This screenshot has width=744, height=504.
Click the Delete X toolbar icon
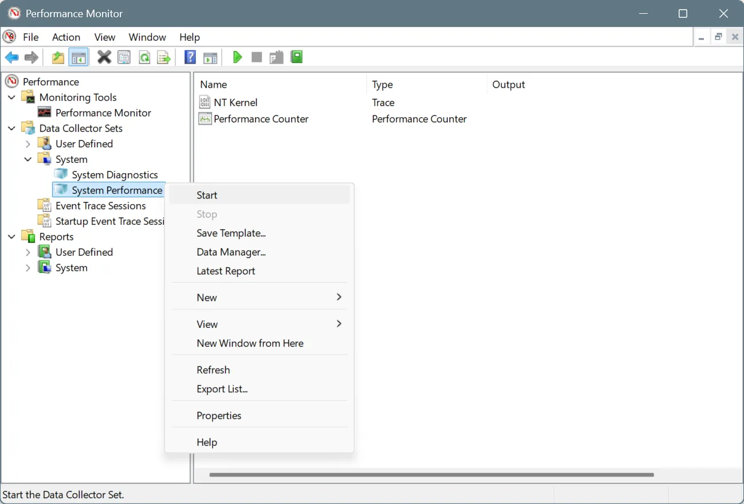[x=104, y=57]
